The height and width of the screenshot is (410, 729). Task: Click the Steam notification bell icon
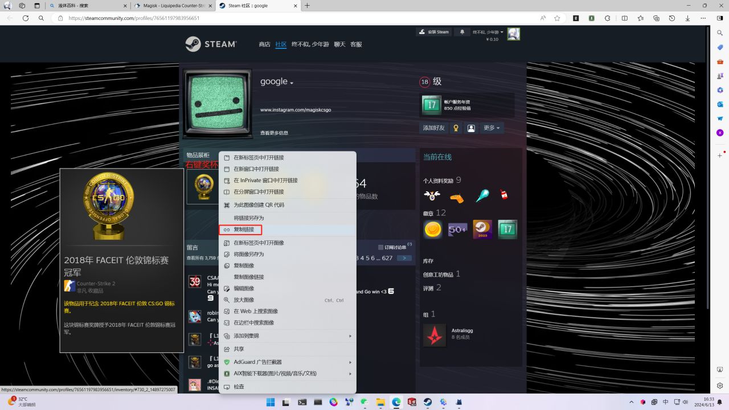tap(462, 32)
